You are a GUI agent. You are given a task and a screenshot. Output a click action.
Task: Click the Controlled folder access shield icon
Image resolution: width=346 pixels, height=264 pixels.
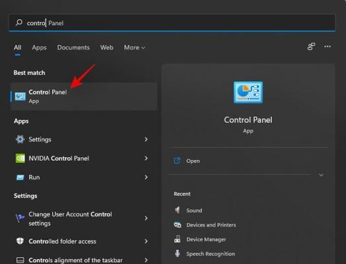20,241
